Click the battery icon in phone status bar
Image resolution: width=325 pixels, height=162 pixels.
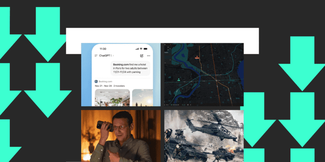(x=145, y=49)
